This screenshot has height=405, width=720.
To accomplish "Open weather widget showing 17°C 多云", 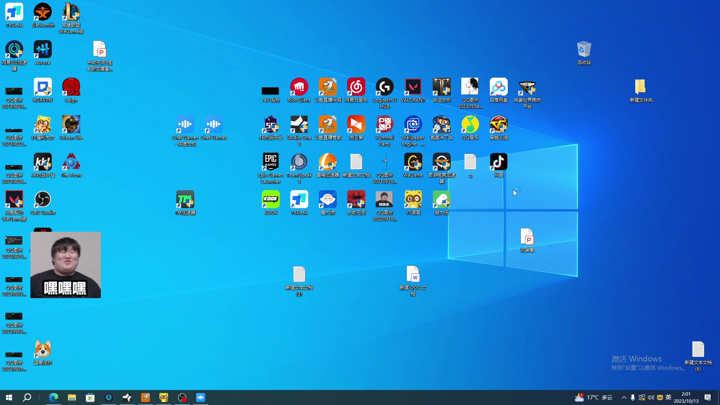I will pyautogui.click(x=594, y=397).
